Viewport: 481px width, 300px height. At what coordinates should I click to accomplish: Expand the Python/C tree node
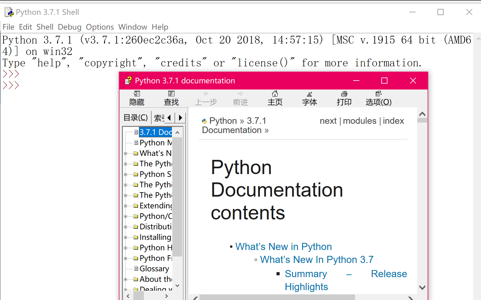[126, 216]
